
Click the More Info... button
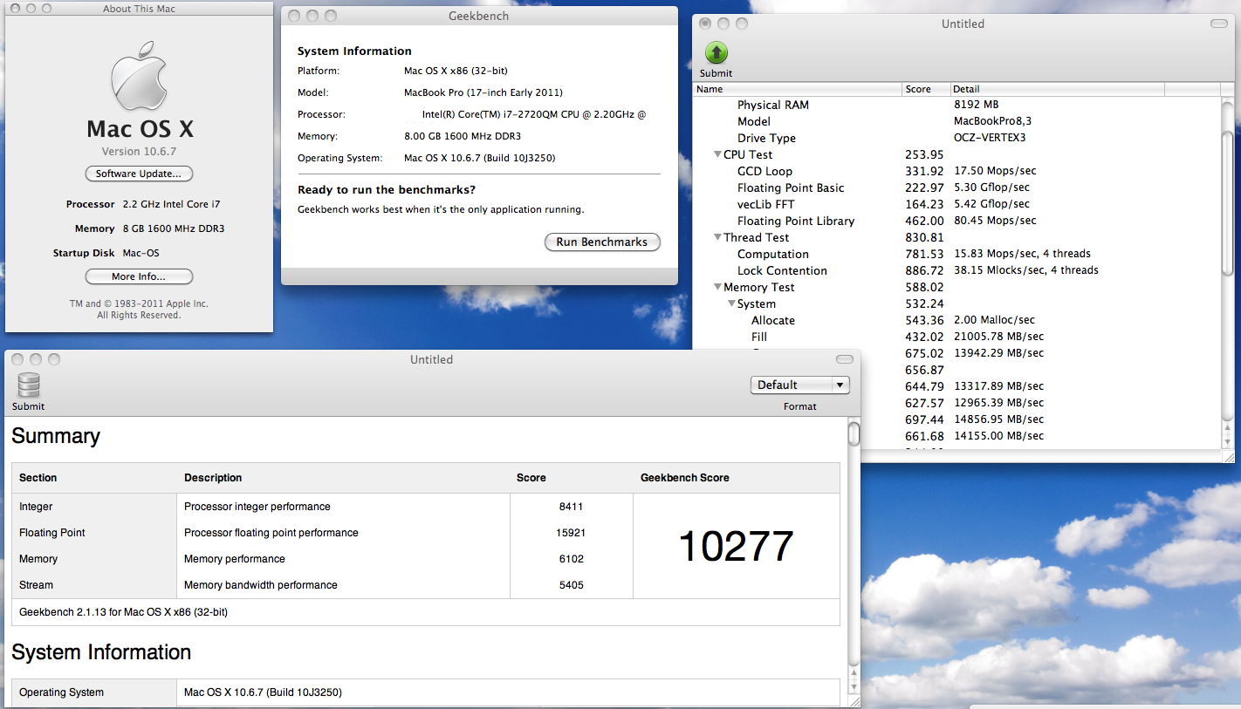[139, 276]
